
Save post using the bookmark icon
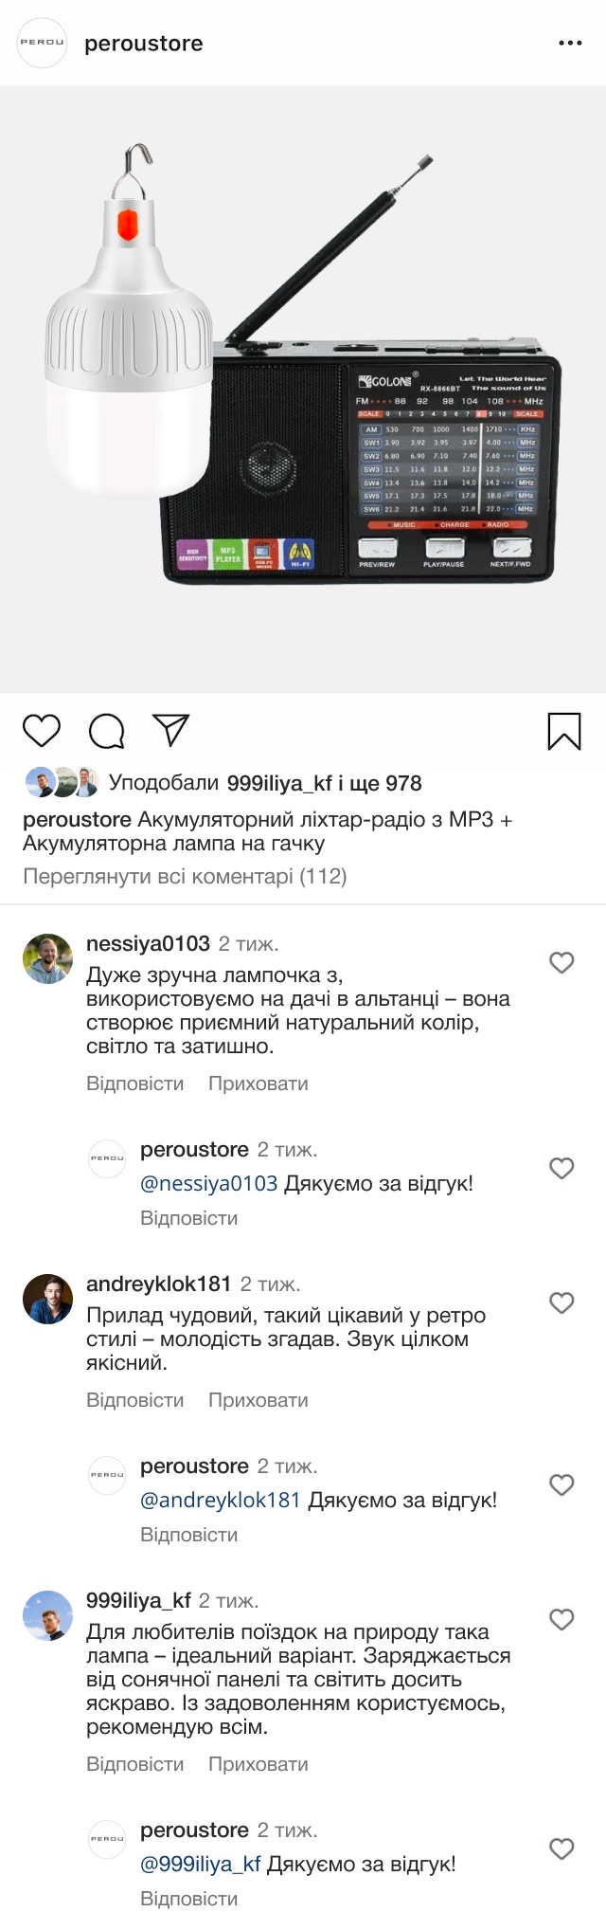(564, 731)
